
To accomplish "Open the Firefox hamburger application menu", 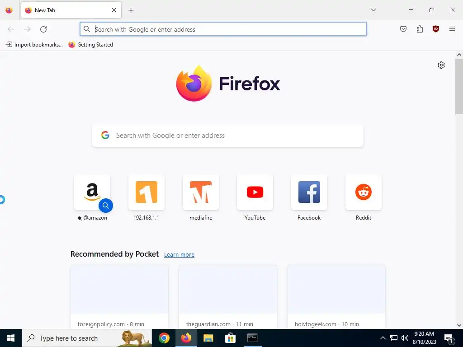I will coord(452,29).
